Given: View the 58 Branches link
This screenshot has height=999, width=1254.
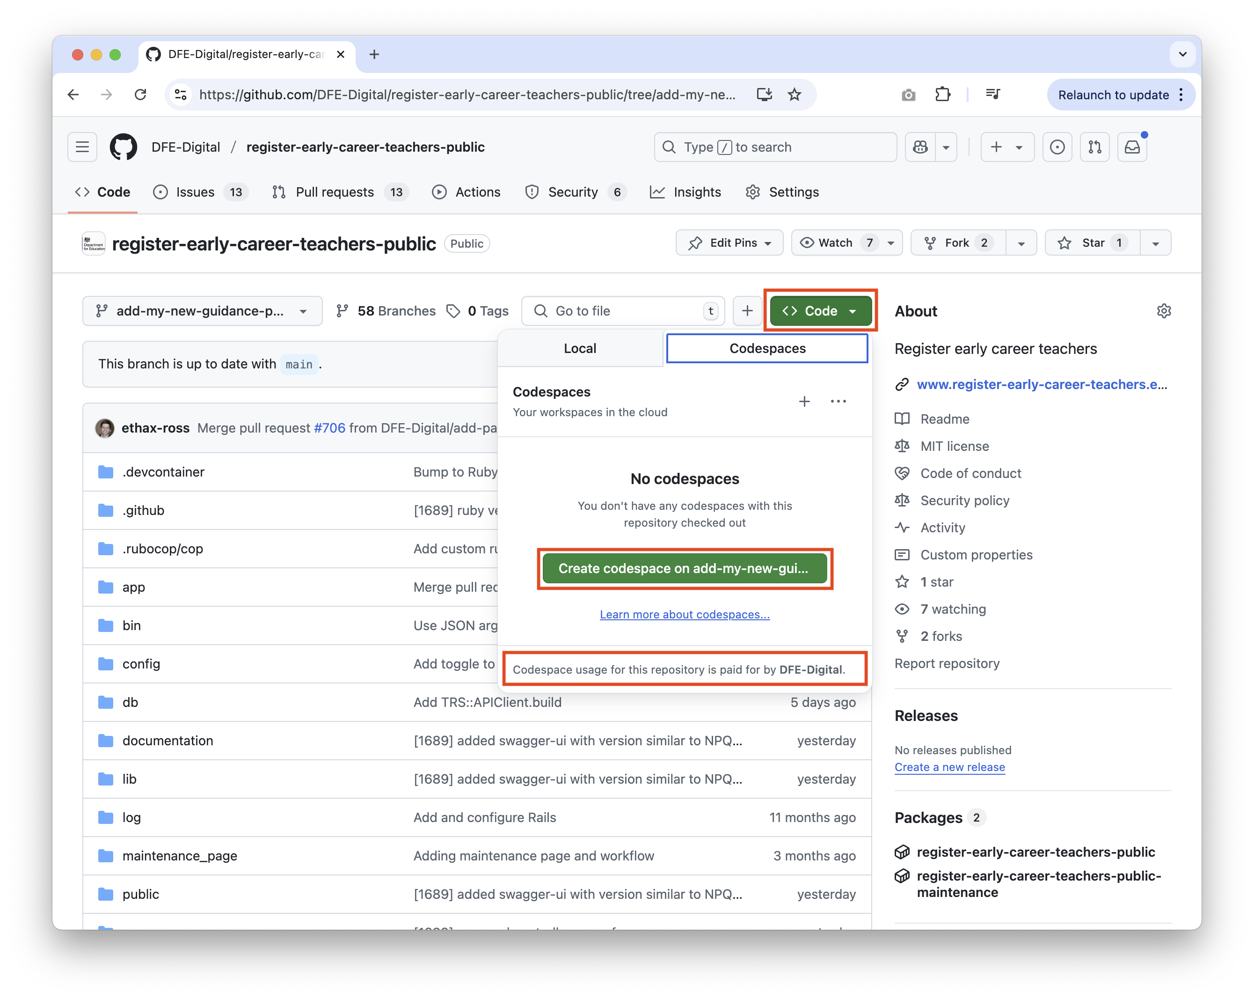Looking at the screenshot, I should pyautogui.click(x=386, y=311).
